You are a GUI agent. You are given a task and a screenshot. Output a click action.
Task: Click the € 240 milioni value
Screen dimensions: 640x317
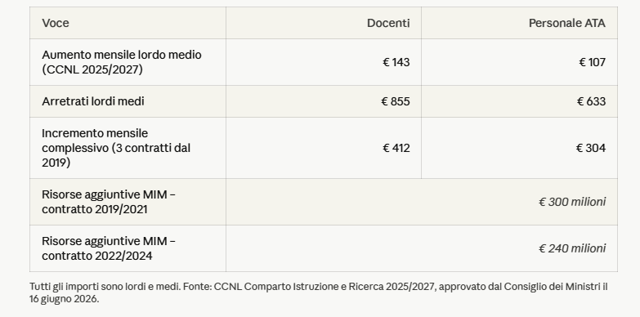(x=572, y=248)
